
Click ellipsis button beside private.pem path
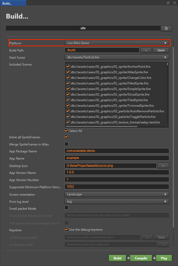(x=163, y=244)
